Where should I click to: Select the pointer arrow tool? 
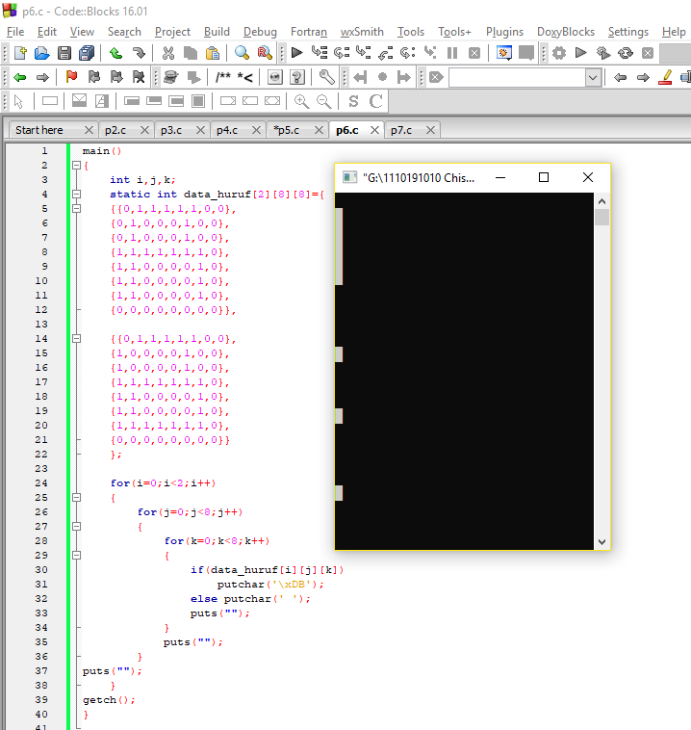point(18,101)
